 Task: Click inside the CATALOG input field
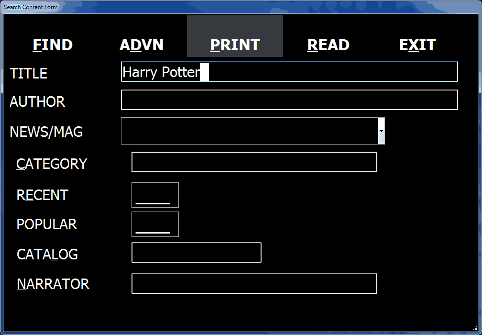[x=196, y=253]
